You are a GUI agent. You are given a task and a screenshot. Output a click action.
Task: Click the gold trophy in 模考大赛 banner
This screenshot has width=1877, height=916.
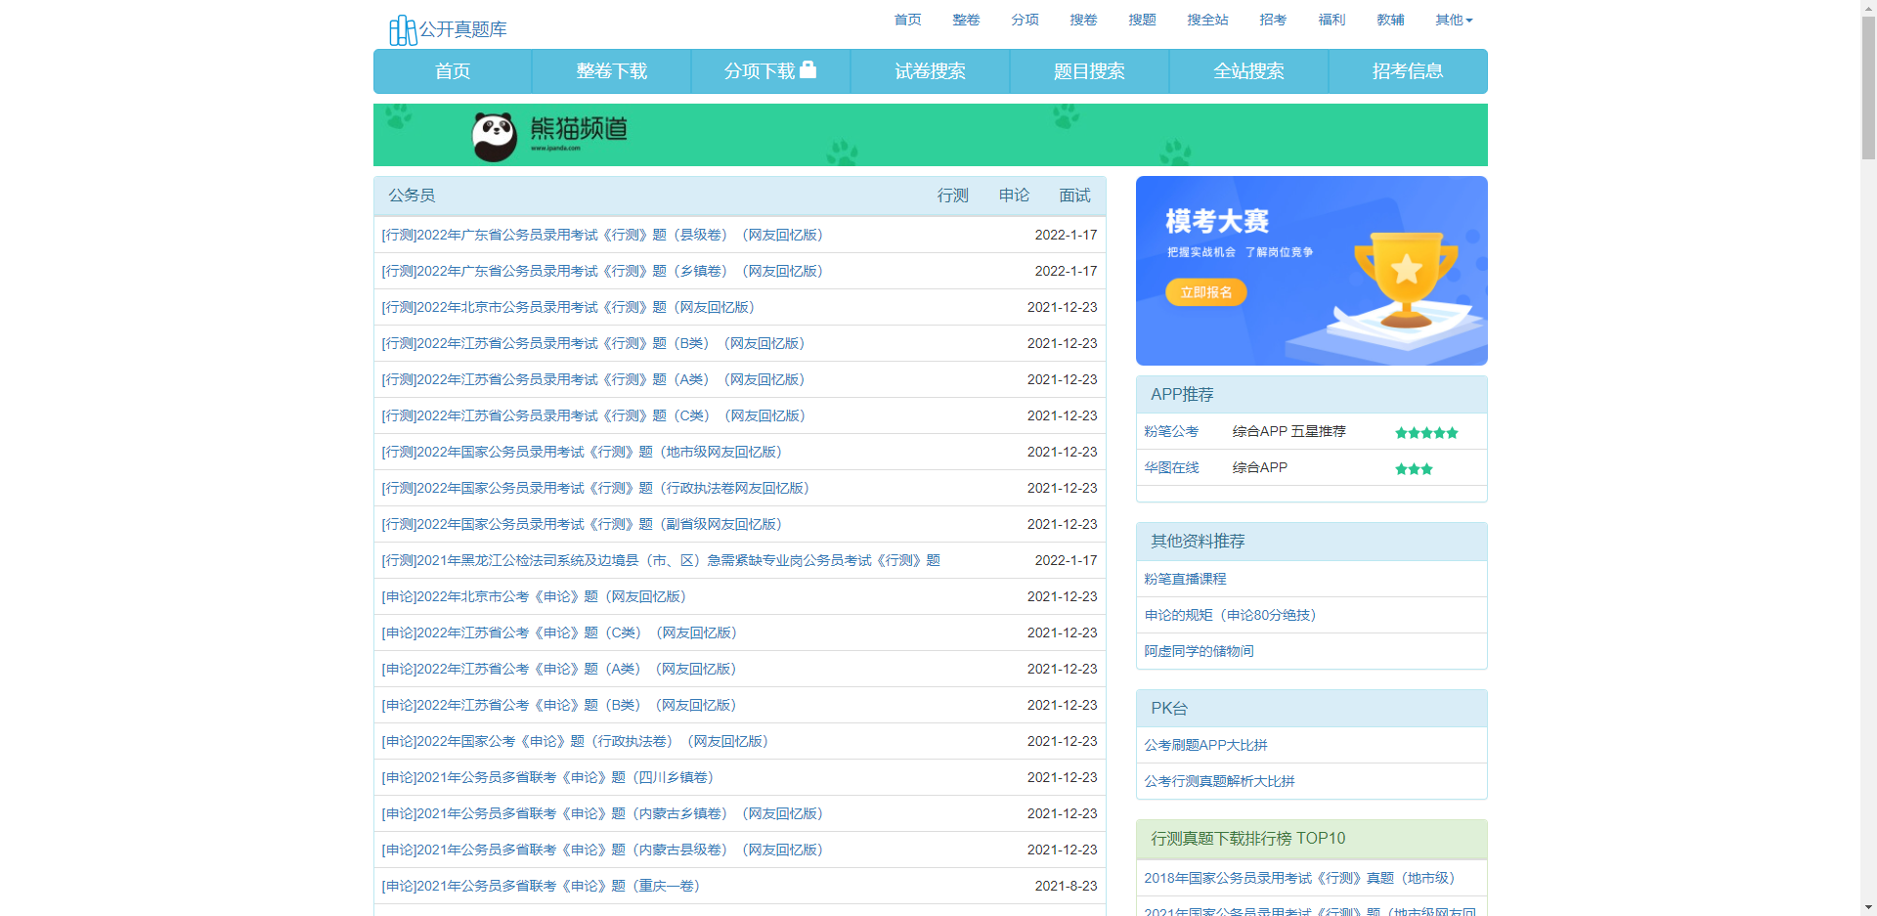(1405, 277)
